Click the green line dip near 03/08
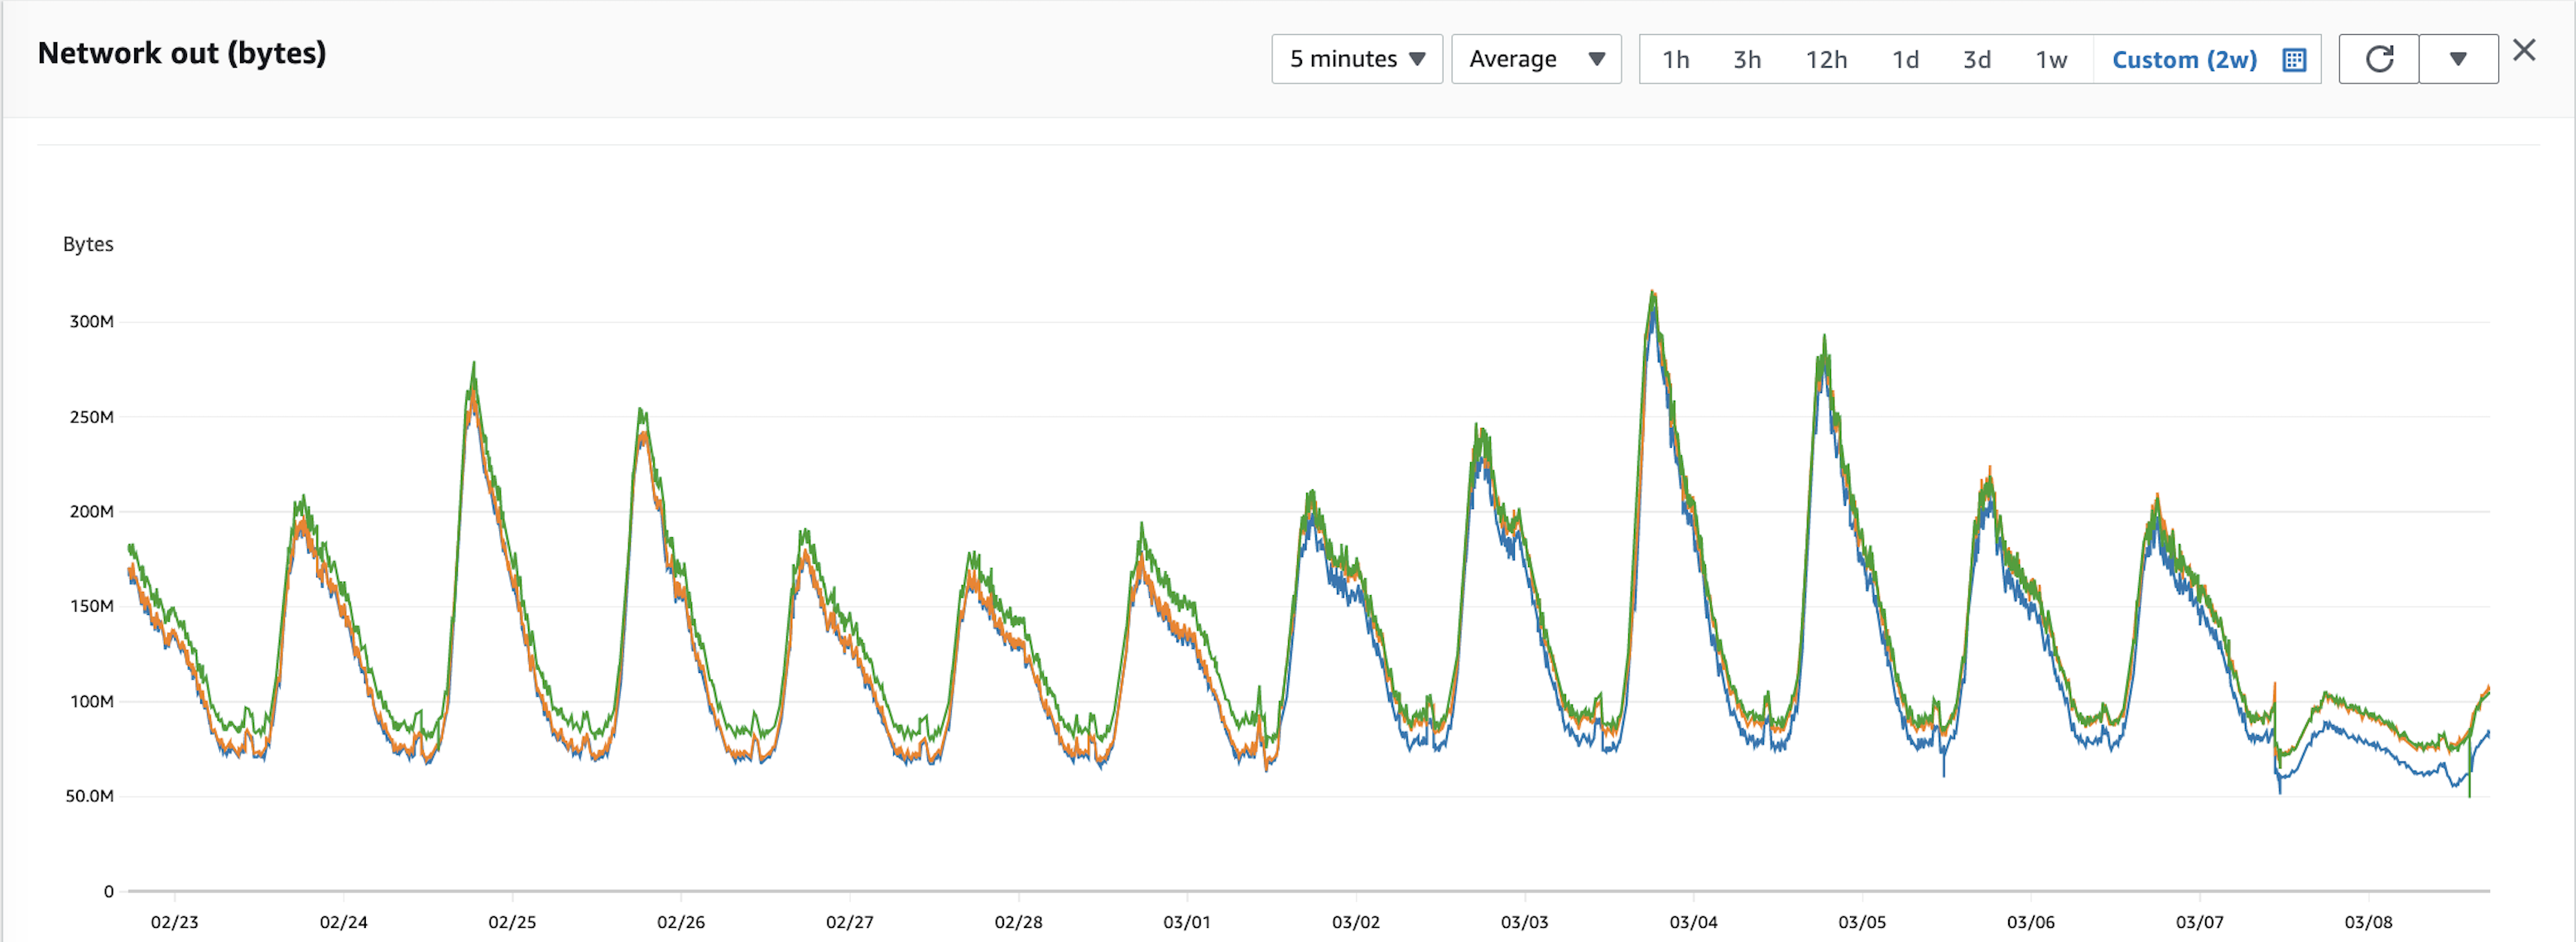Viewport: 2576px width, 942px height. tap(2469, 790)
